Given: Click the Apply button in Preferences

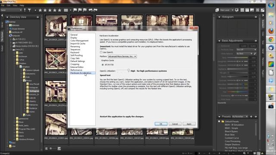Looking at the screenshot, I should pyautogui.click(x=189, y=124).
